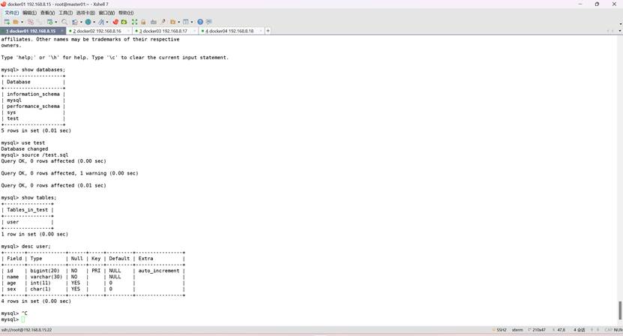623x336 pixels.
Task: Click the script folder icon
Action: [173, 22]
